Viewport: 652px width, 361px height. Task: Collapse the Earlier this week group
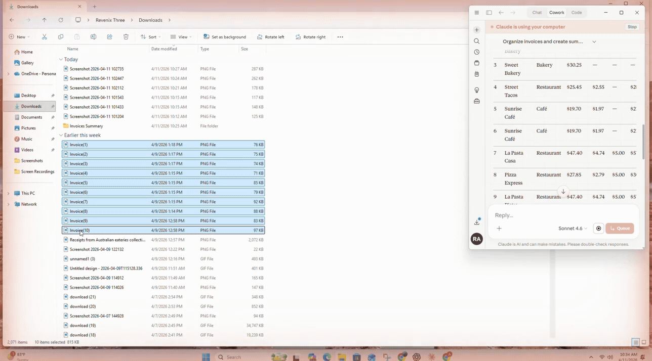[61, 136]
